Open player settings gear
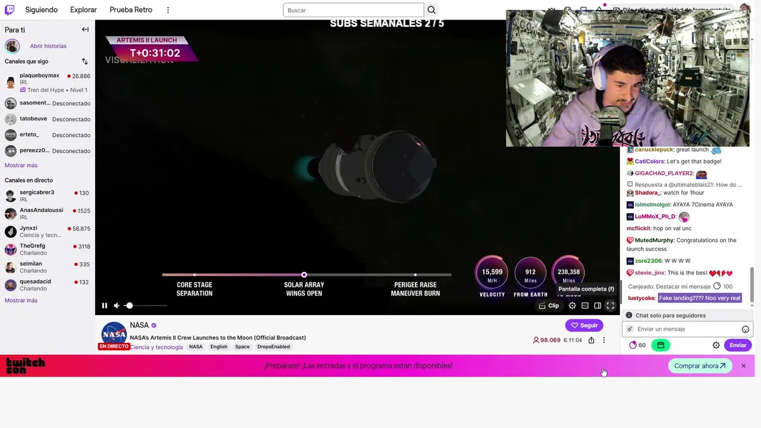This screenshot has height=428, width=761. 572,306
